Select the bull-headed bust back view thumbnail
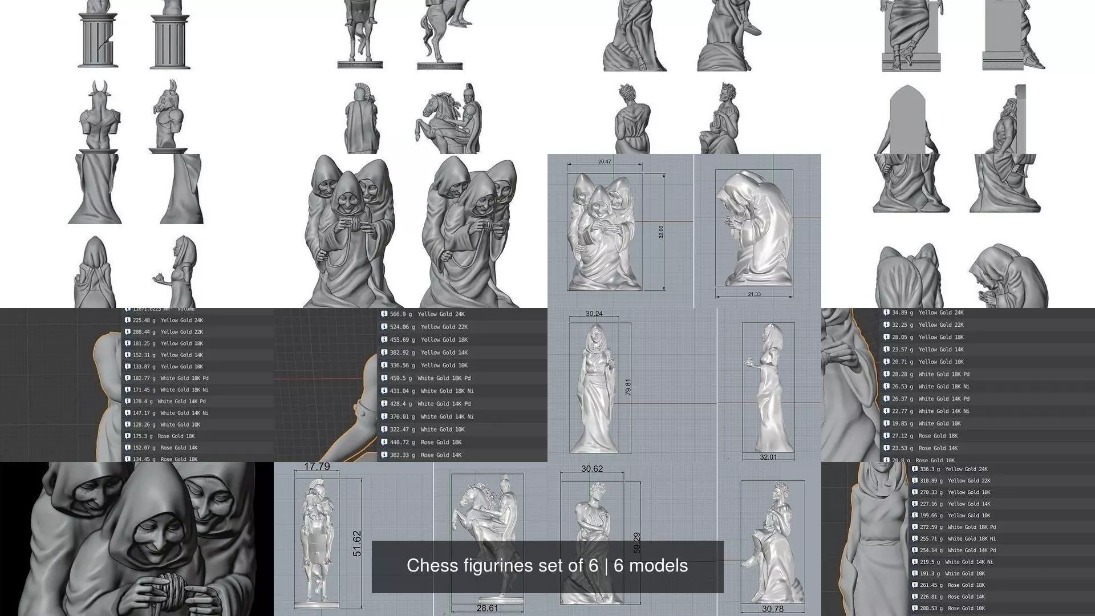Screen dimensions: 1095x616 (x=101, y=117)
